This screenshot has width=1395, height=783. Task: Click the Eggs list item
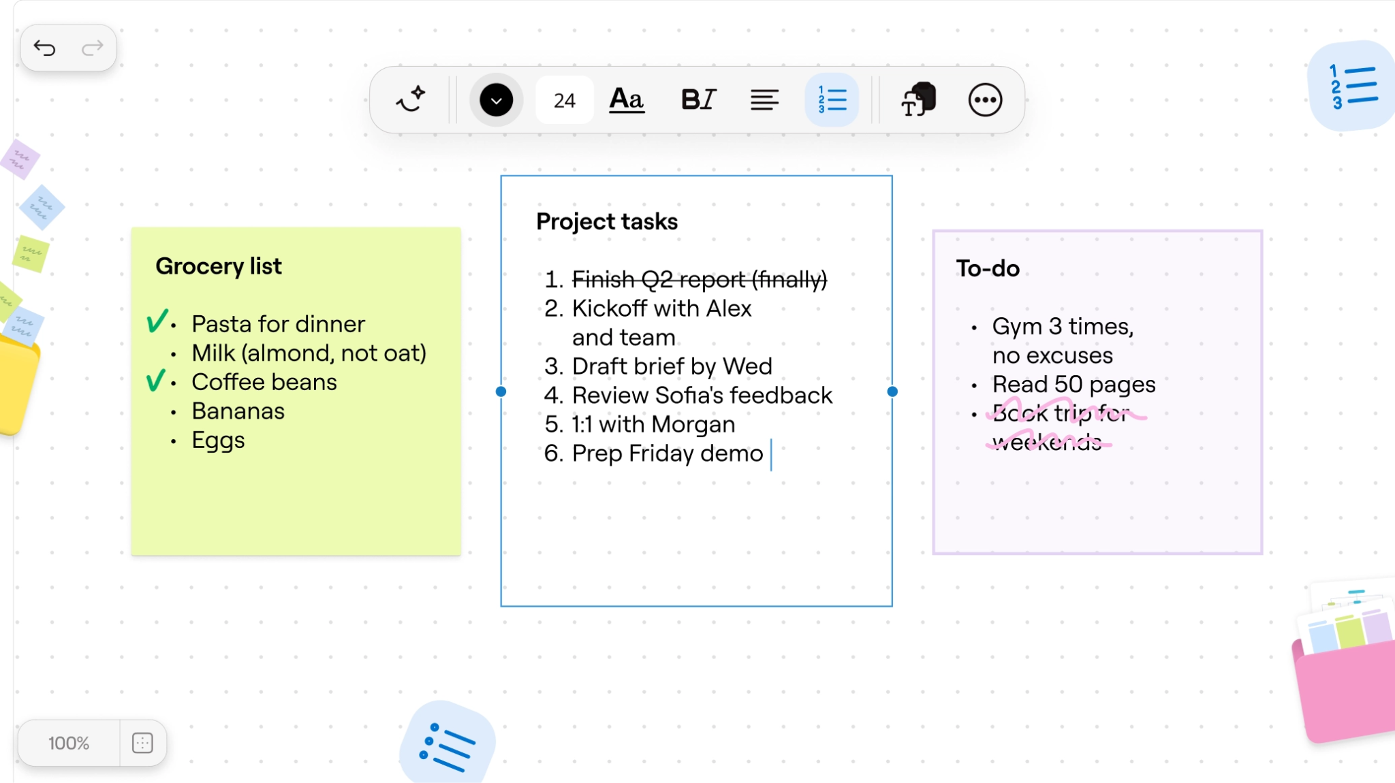click(x=218, y=441)
